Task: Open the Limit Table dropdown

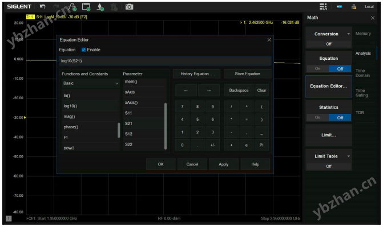Action: pyautogui.click(x=329, y=156)
